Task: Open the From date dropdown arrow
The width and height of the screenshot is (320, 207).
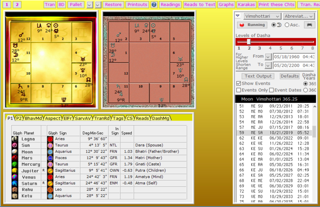Action: click(268, 57)
